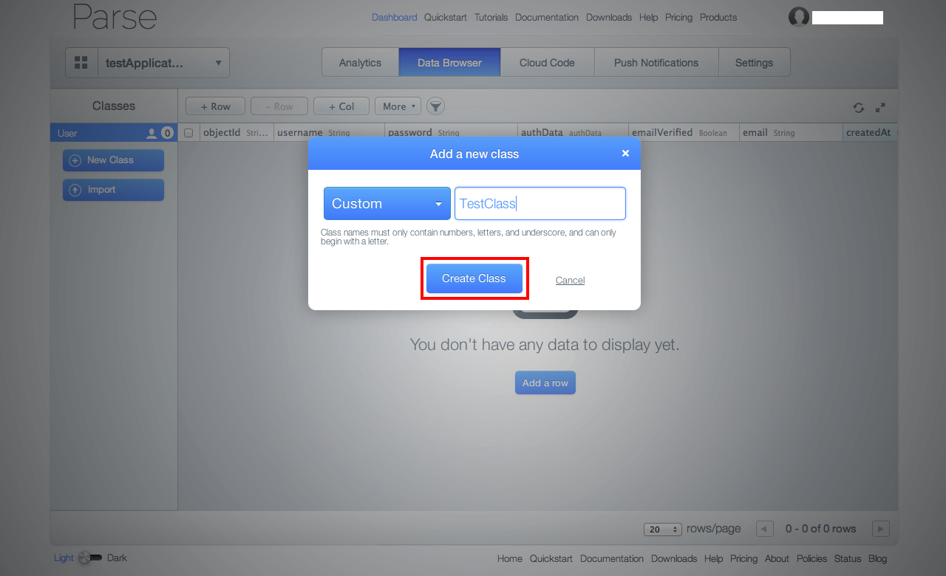Image resolution: width=946 pixels, height=576 pixels.
Task: Click the New Class sidebar button
Action: coord(113,160)
